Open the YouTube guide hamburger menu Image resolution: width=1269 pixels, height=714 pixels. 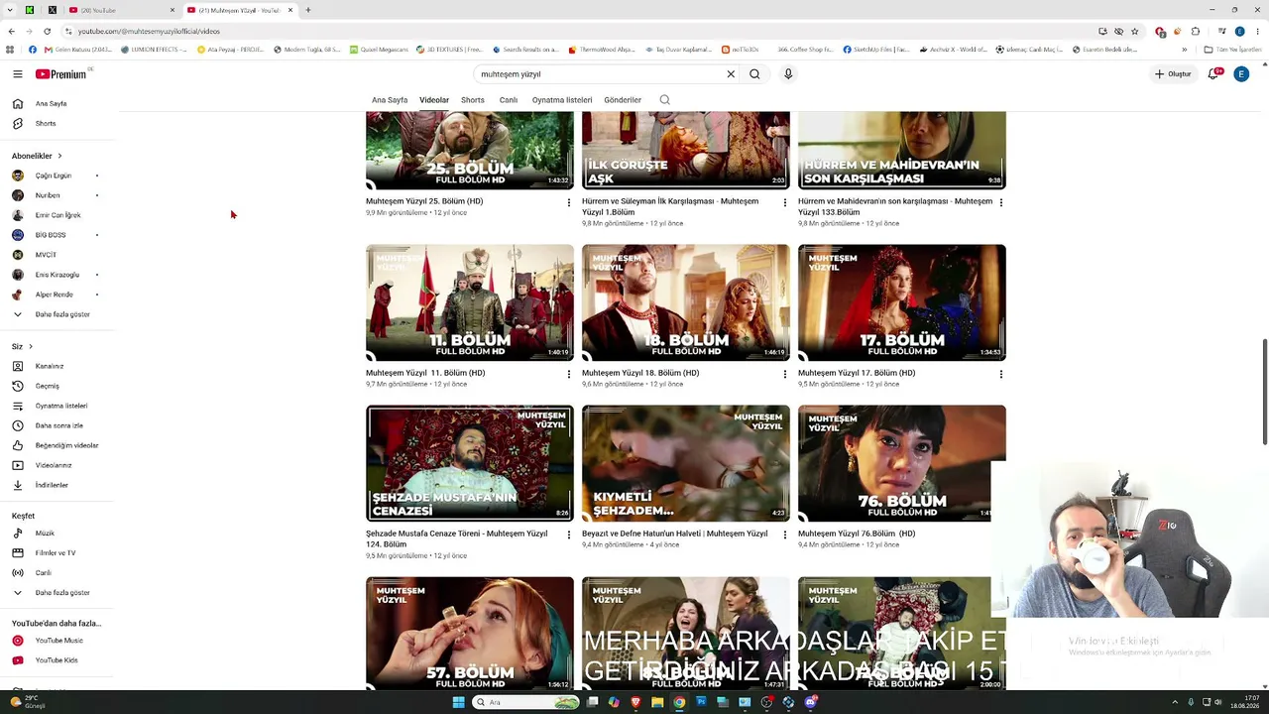pos(17,74)
